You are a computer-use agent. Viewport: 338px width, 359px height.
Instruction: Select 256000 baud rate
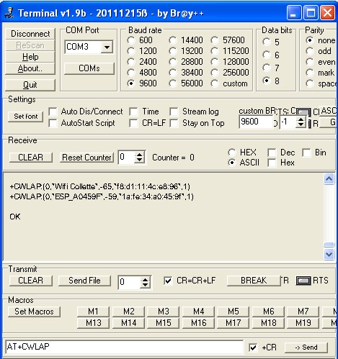[215, 73]
